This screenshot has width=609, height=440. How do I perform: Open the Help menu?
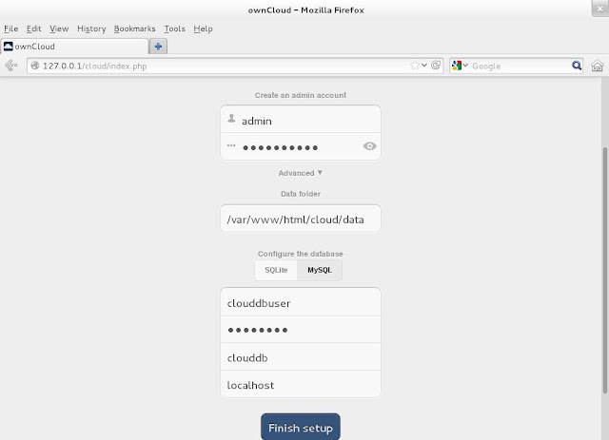click(x=203, y=29)
